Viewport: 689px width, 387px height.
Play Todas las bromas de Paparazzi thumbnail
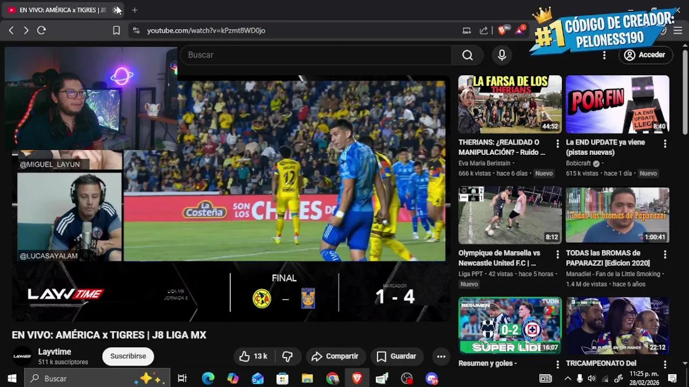617,215
